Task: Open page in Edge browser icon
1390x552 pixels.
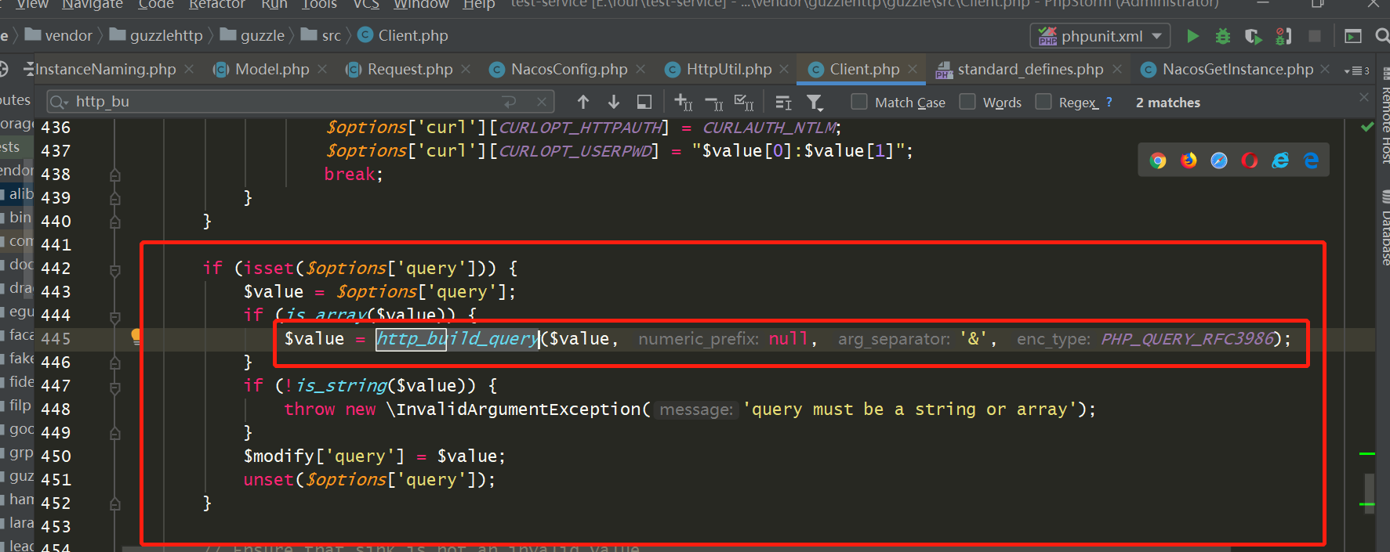Action: coord(1311,161)
